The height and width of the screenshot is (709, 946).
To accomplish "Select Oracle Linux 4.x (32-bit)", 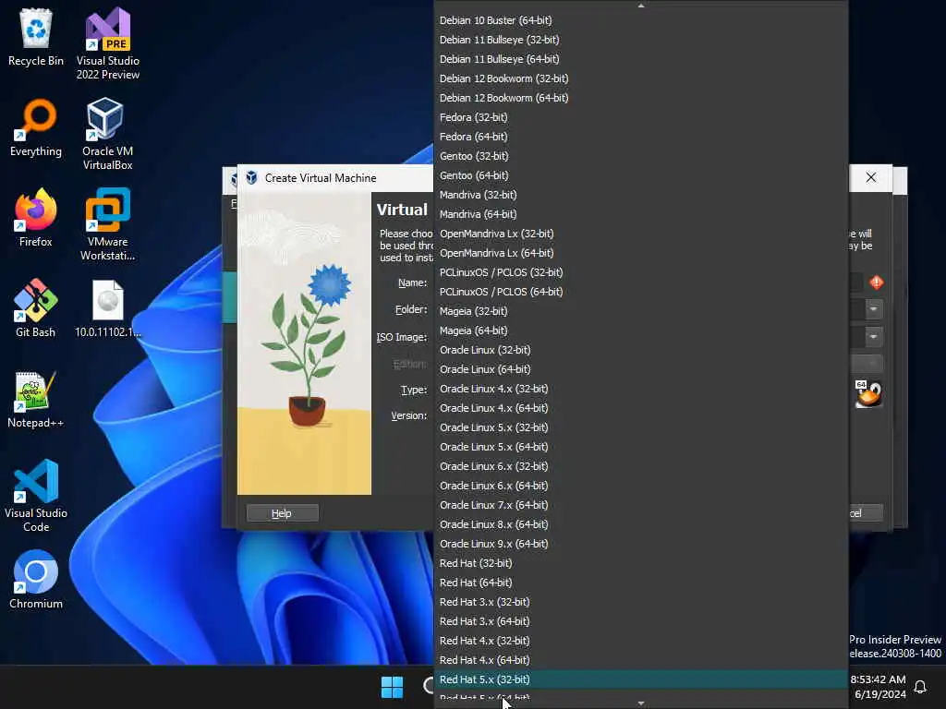I will point(641,389).
